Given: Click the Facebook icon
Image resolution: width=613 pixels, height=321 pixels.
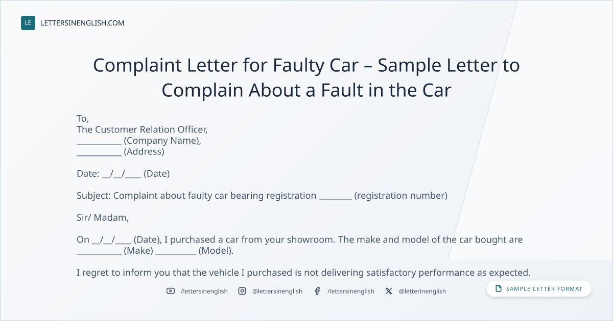Looking at the screenshot, I should 317,291.
